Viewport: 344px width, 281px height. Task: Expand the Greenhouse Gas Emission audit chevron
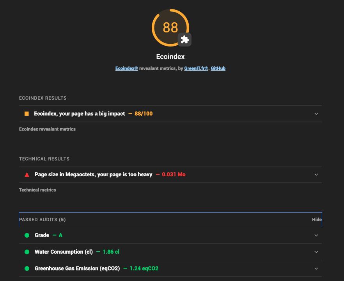tap(316, 268)
